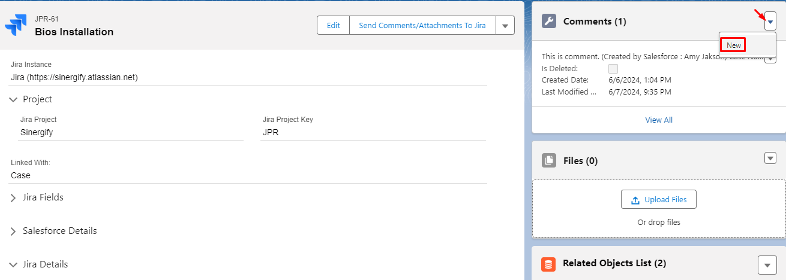
Task: Open the Related Objects List dropdown arrow
Action: click(767, 264)
